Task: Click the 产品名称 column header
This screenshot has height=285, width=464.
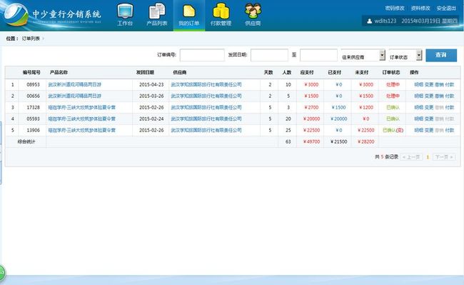Action: click(x=59, y=72)
